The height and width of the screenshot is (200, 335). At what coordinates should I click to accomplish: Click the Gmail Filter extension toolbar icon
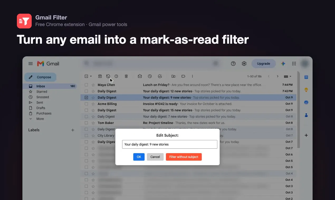click(x=108, y=76)
